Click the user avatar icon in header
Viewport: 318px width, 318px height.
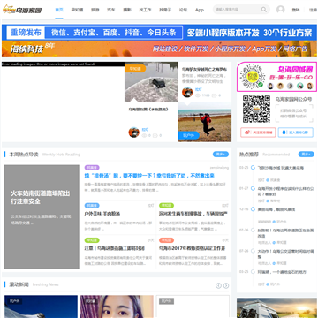pyautogui.click(x=281, y=10)
